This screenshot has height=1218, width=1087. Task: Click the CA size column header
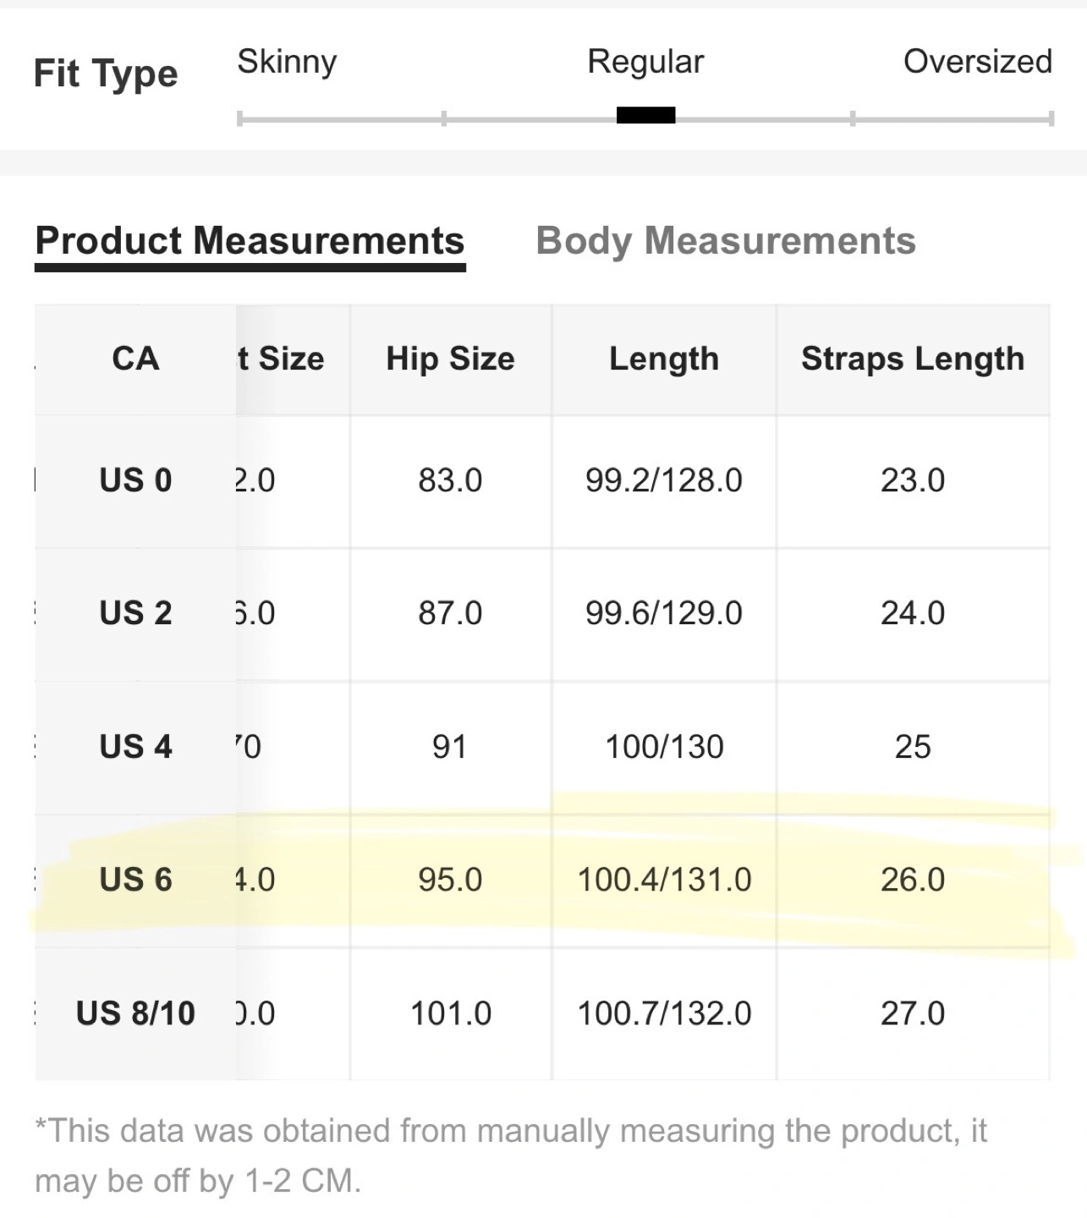[x=135, y=359]
